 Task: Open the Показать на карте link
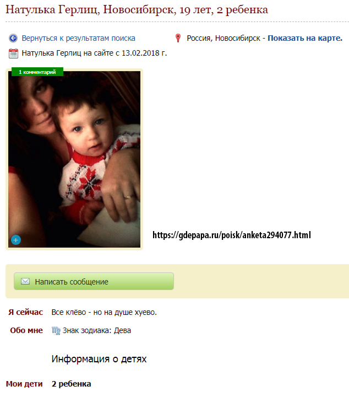click(305, 38)
